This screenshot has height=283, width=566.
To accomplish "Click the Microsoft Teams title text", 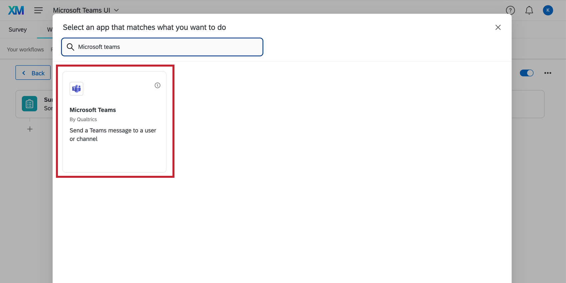I will [93, 110].
